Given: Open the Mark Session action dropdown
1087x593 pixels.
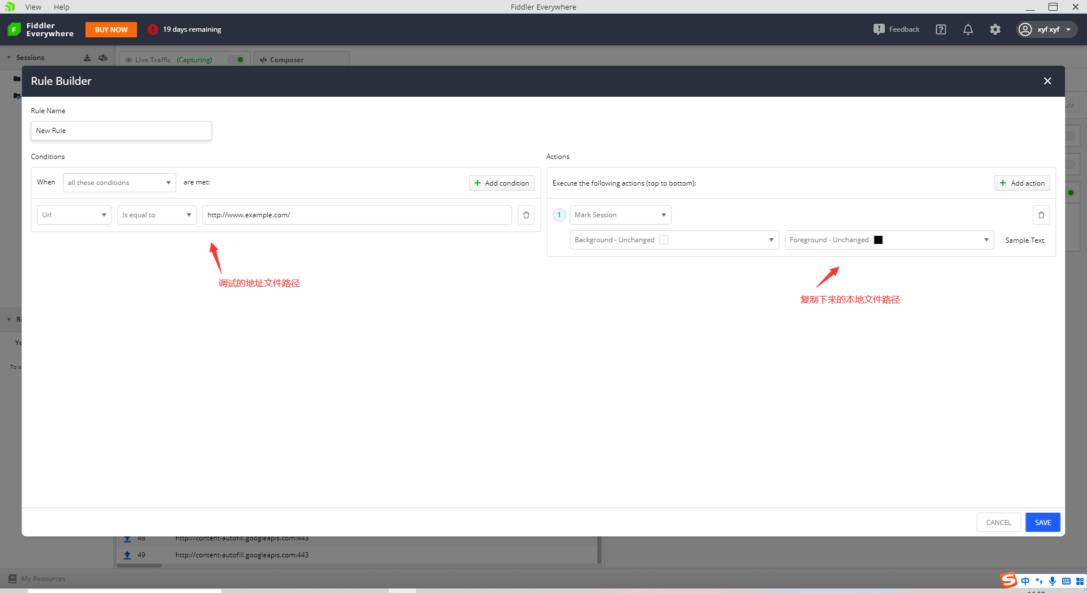Looking at the screenshot, I should coord(620,215).
